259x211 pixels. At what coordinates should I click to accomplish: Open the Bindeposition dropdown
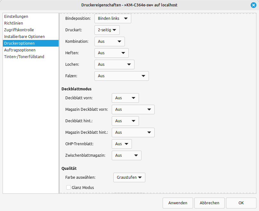[x=113, y=19]
